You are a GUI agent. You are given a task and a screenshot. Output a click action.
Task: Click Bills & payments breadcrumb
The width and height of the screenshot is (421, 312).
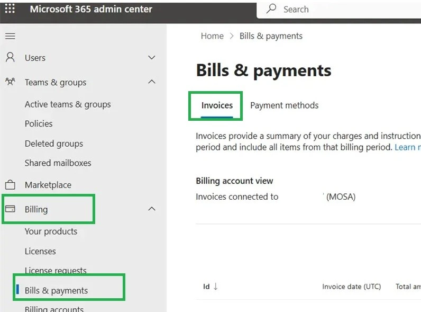coord(271,36)
